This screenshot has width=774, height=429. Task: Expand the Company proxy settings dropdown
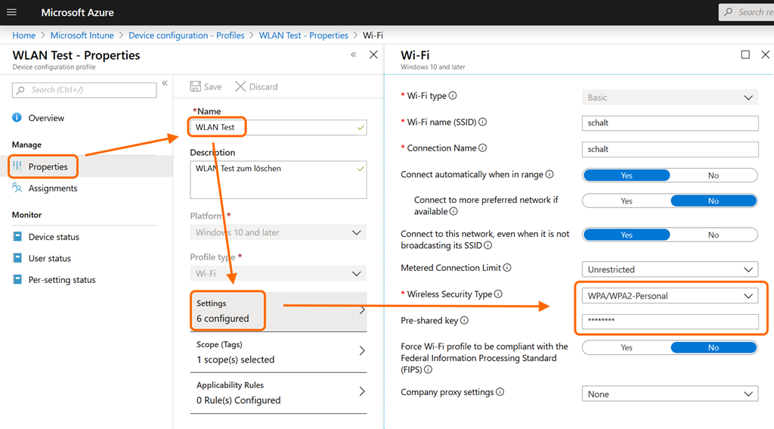pyautogui.click(x=670, y=394)
